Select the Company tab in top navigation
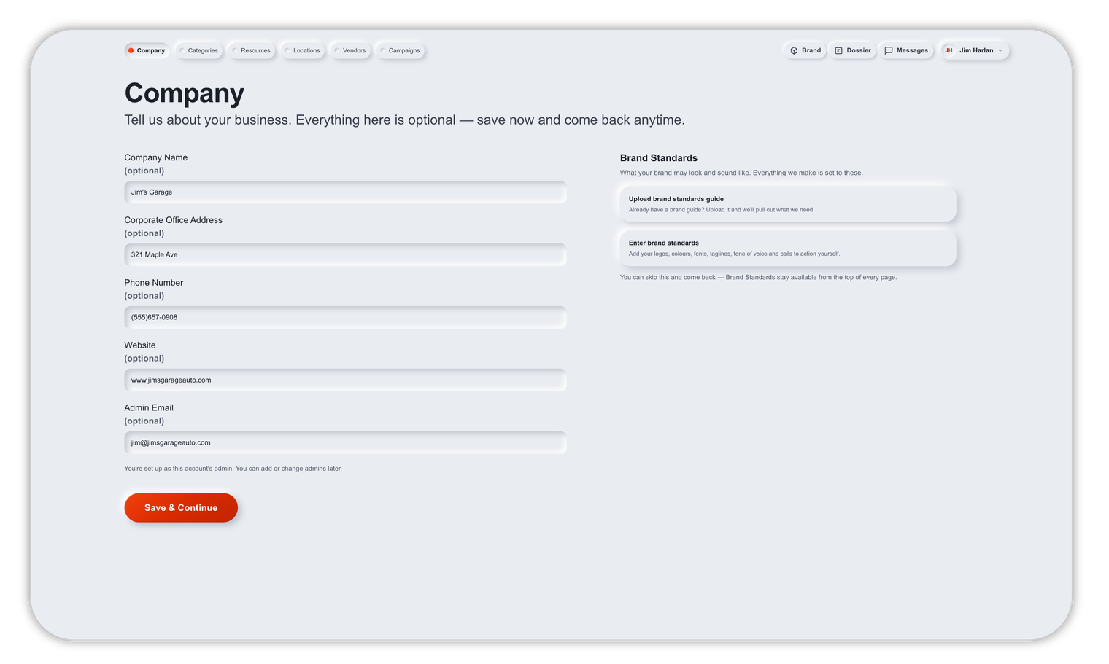Viewport: 1109px width, 664px height. click(x=147, y=51)
